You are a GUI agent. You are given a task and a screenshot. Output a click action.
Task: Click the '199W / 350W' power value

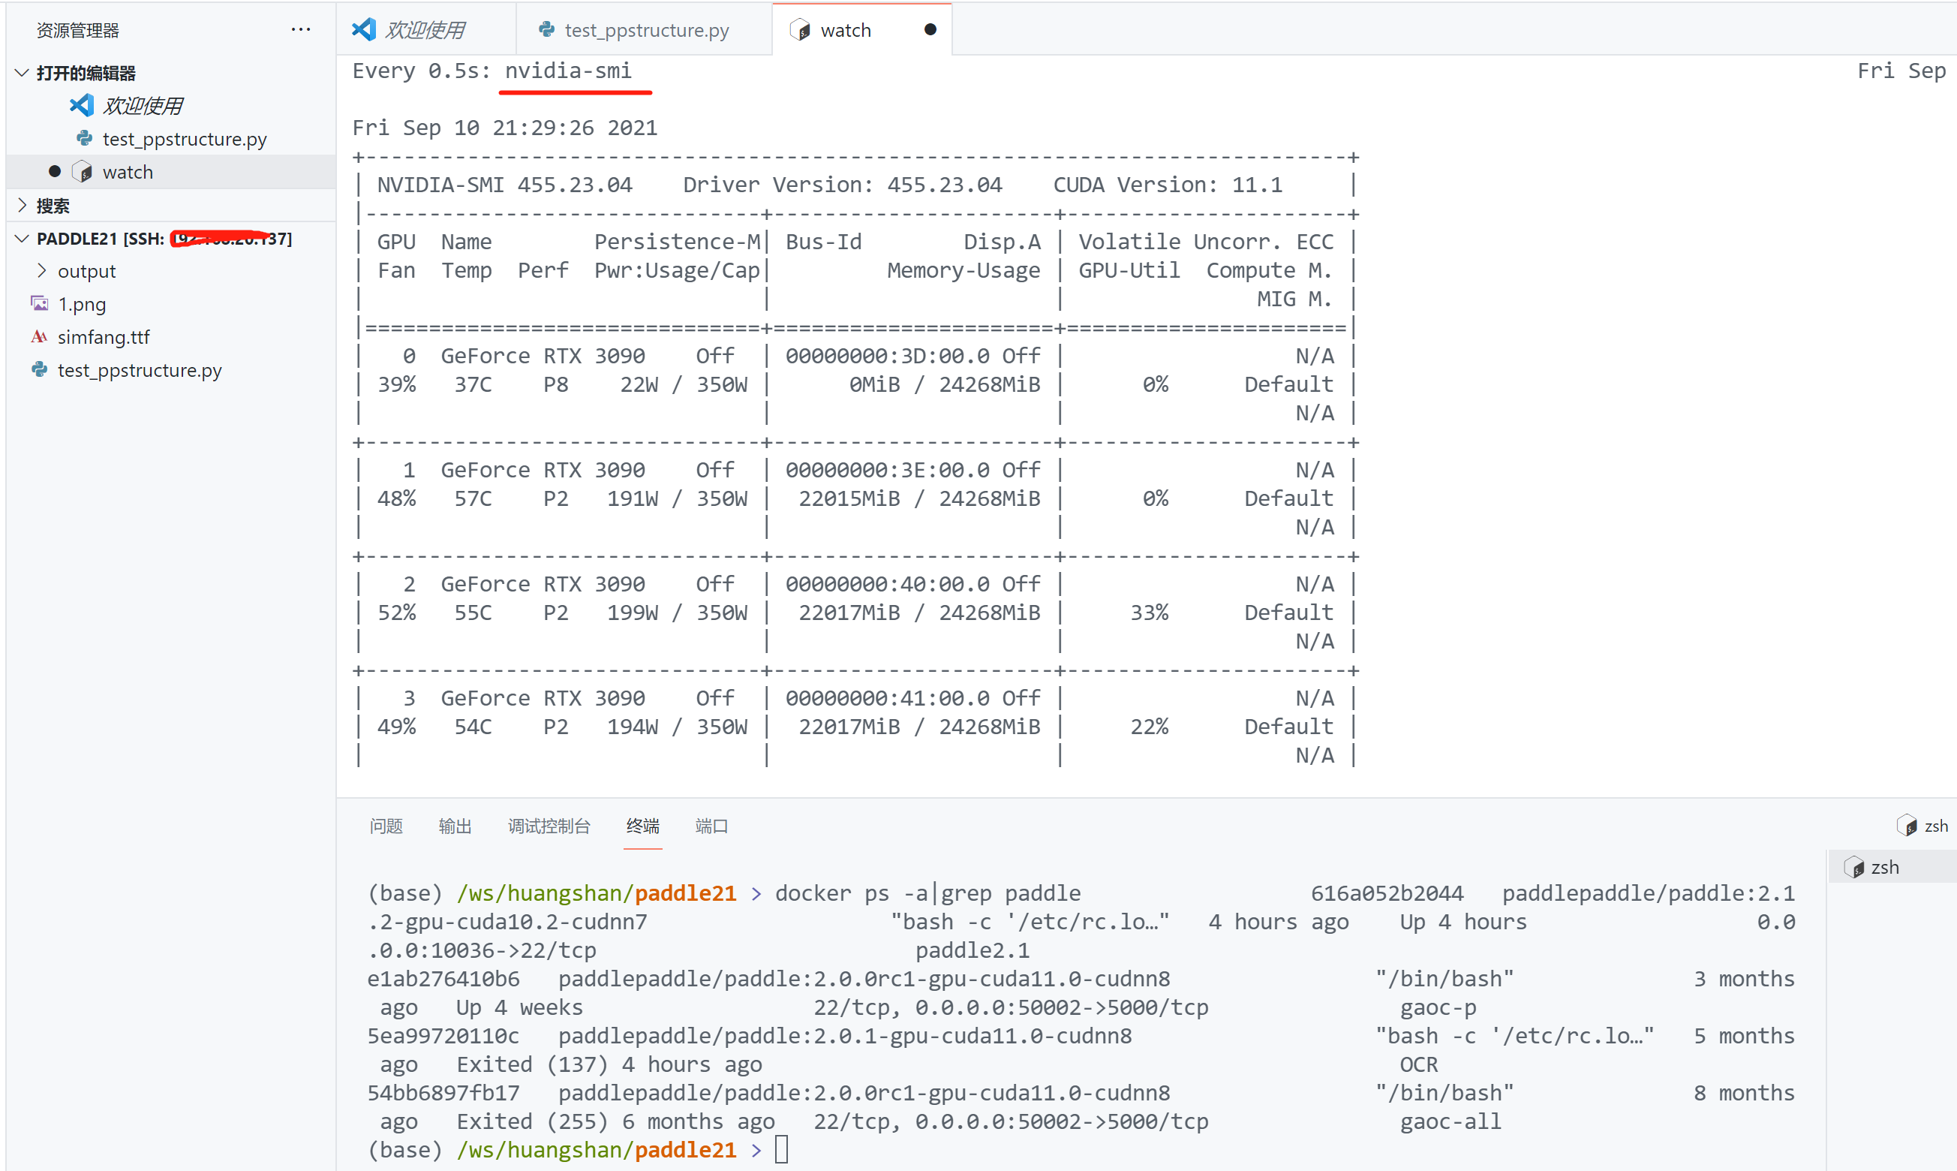(x=677, y=613)
